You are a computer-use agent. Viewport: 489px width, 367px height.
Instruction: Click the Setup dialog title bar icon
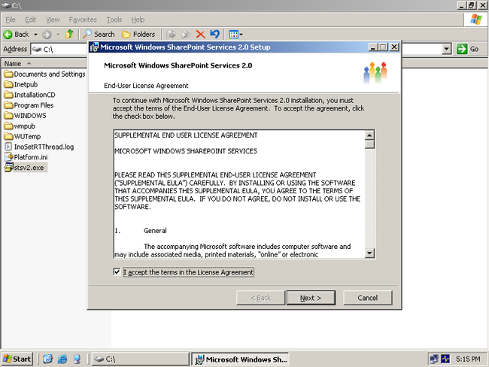click(x=94, y=47)
